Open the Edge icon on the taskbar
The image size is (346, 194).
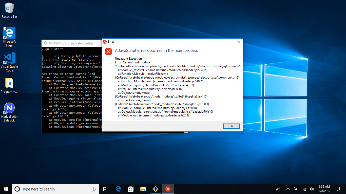pos(118,189)
